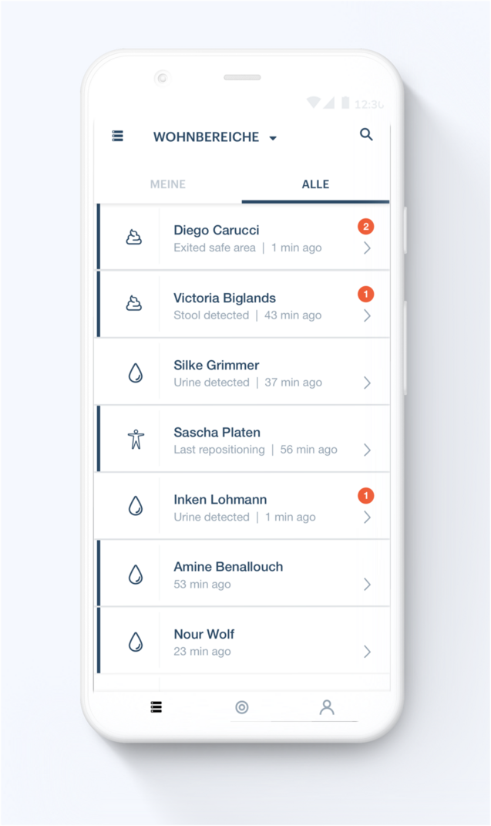Switch to the Meine tab

click(168, 184)
